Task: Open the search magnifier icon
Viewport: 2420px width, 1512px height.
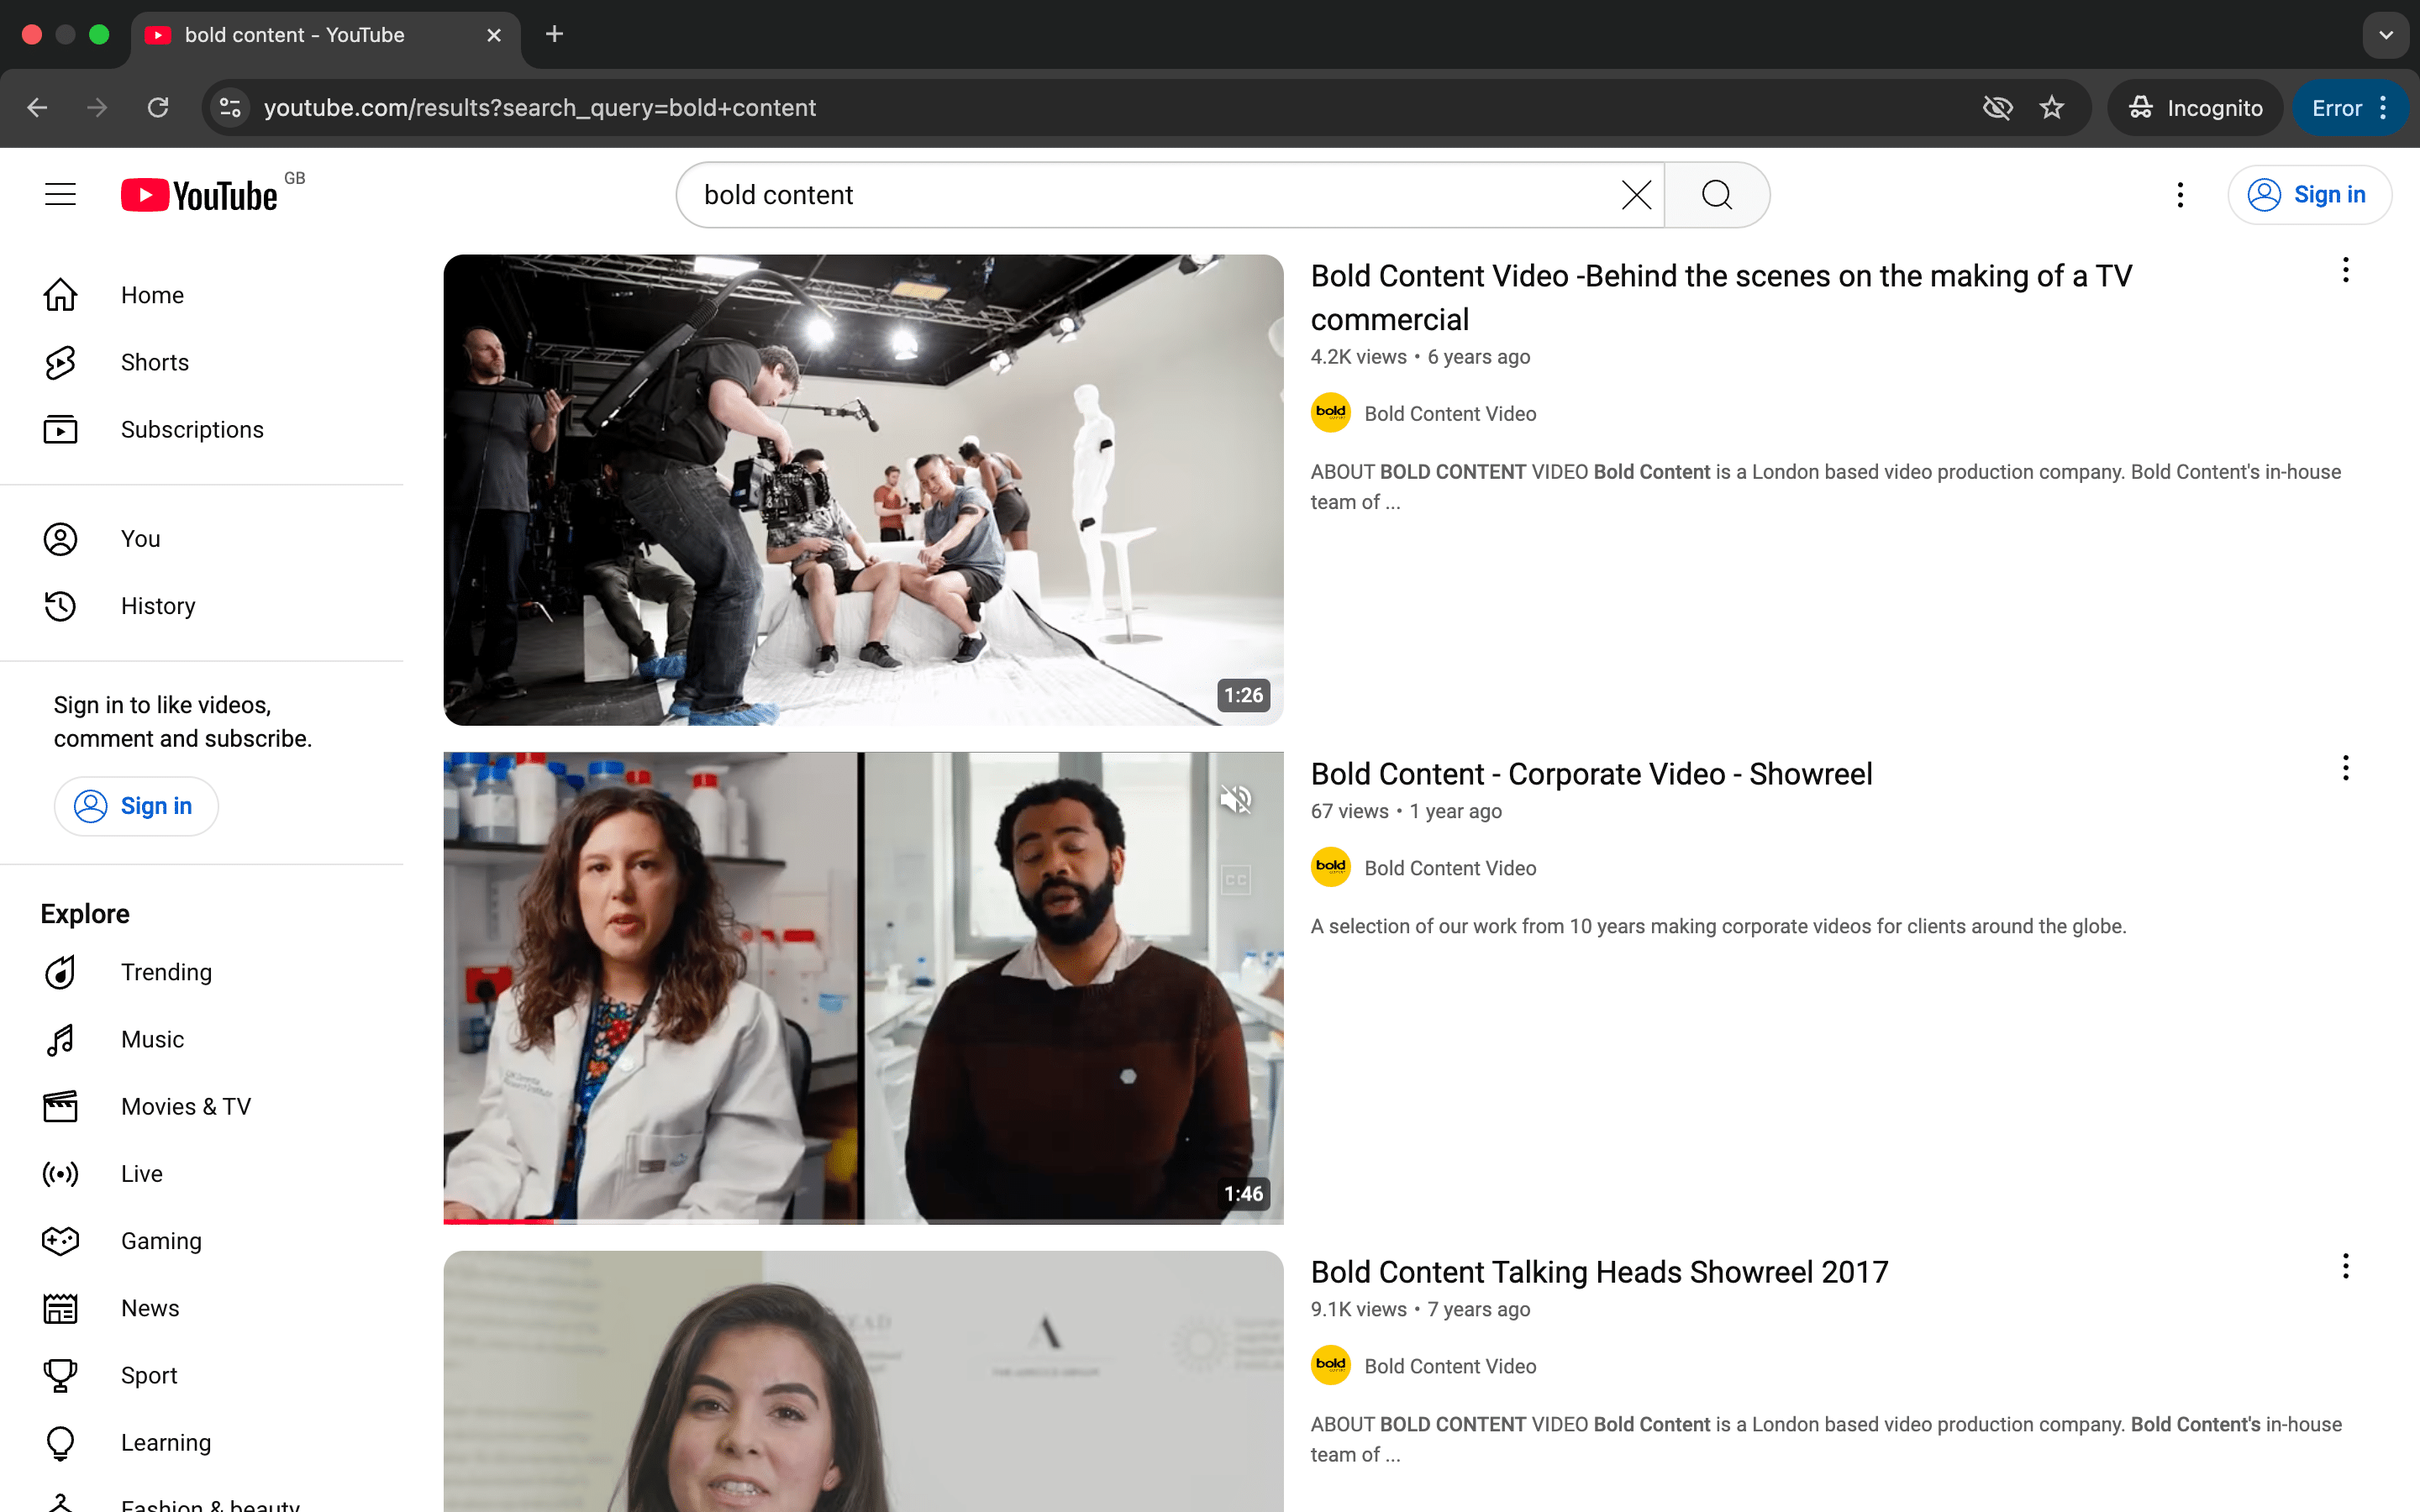Action: (x=1716, y=194)
